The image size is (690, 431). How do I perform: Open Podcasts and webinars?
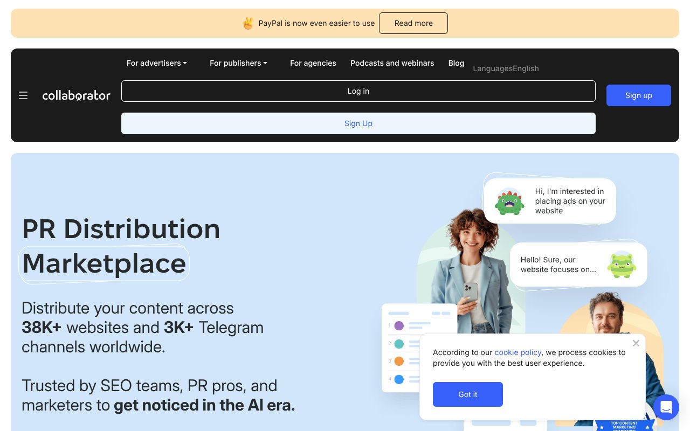pos(392,63)
